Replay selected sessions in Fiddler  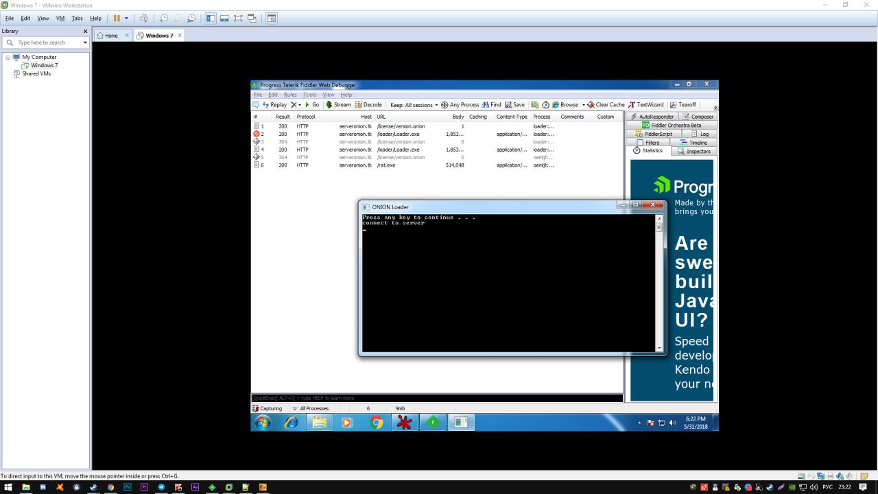coord(274,105)
